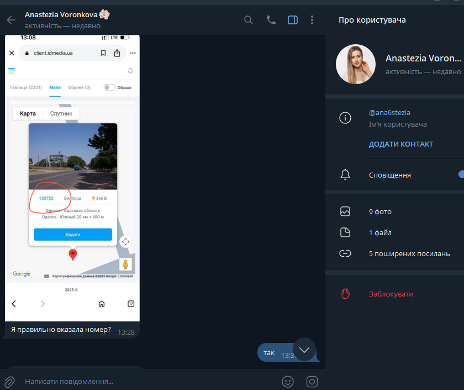
Task: Open search in this chat
Action: 249,20
